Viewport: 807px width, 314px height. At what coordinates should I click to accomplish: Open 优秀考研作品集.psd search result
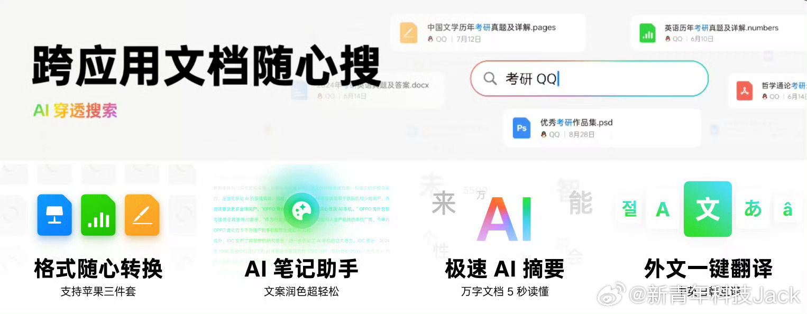pyautogui.click(x=602, y=128)
